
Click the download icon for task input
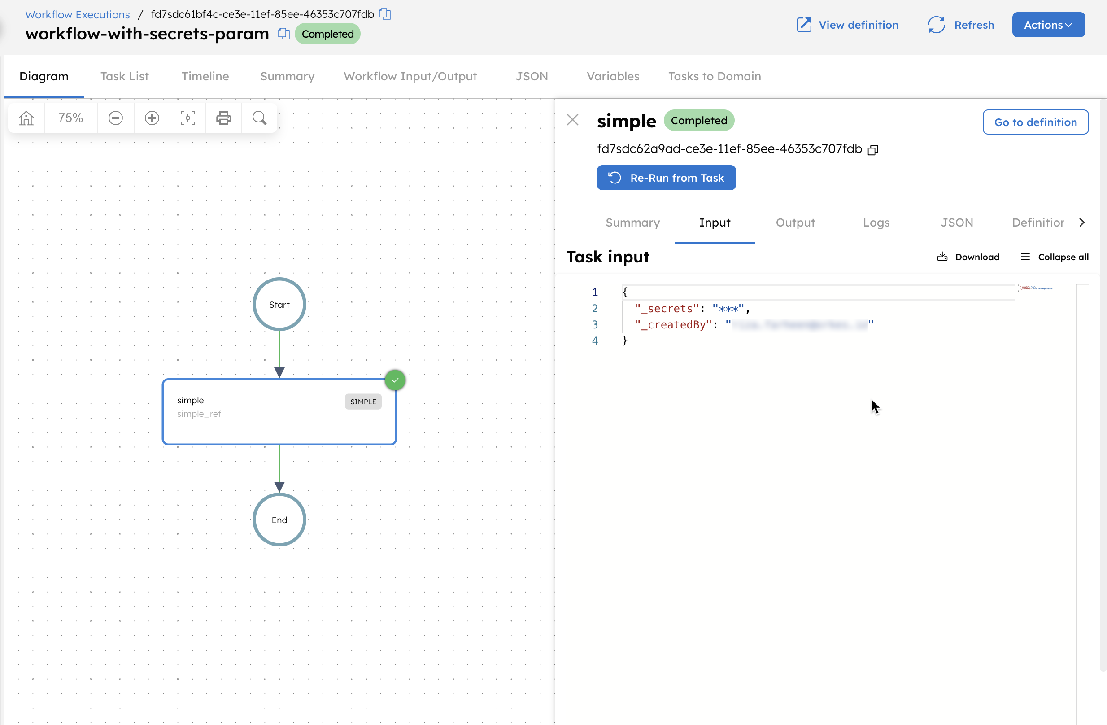942,257
